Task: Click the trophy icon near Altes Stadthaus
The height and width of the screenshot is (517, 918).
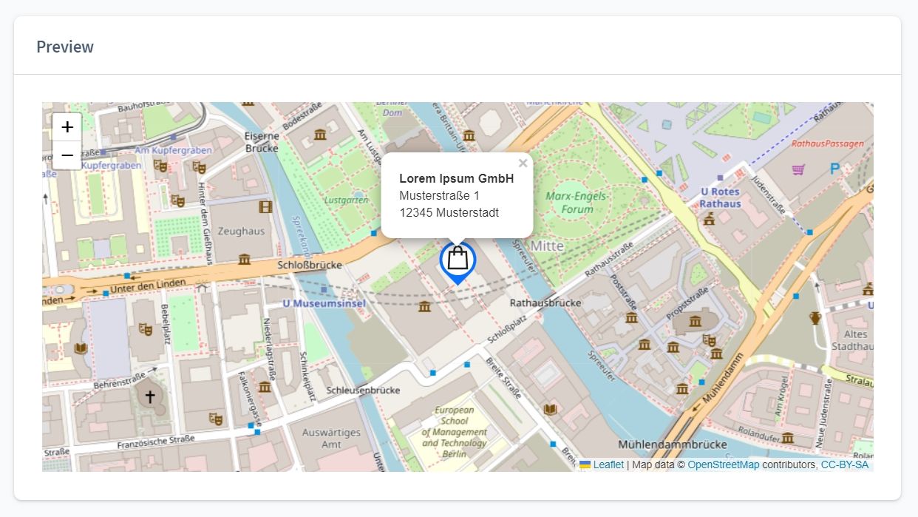Action: [x=815, y=318]
